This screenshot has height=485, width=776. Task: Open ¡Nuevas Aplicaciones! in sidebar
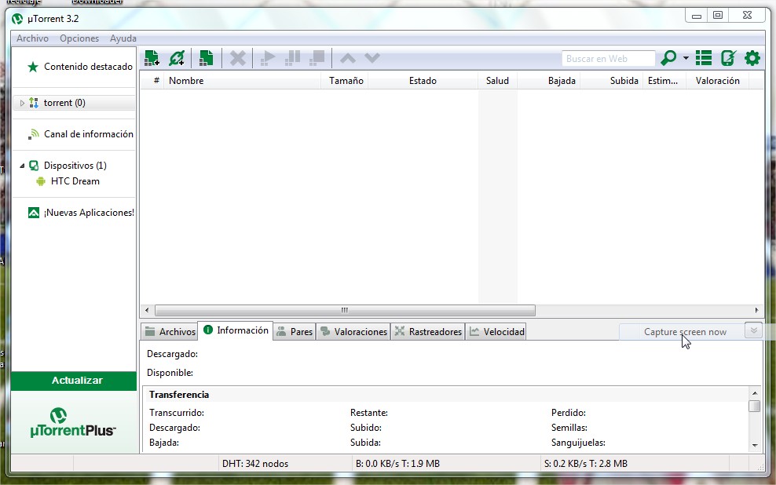point(89,213)
